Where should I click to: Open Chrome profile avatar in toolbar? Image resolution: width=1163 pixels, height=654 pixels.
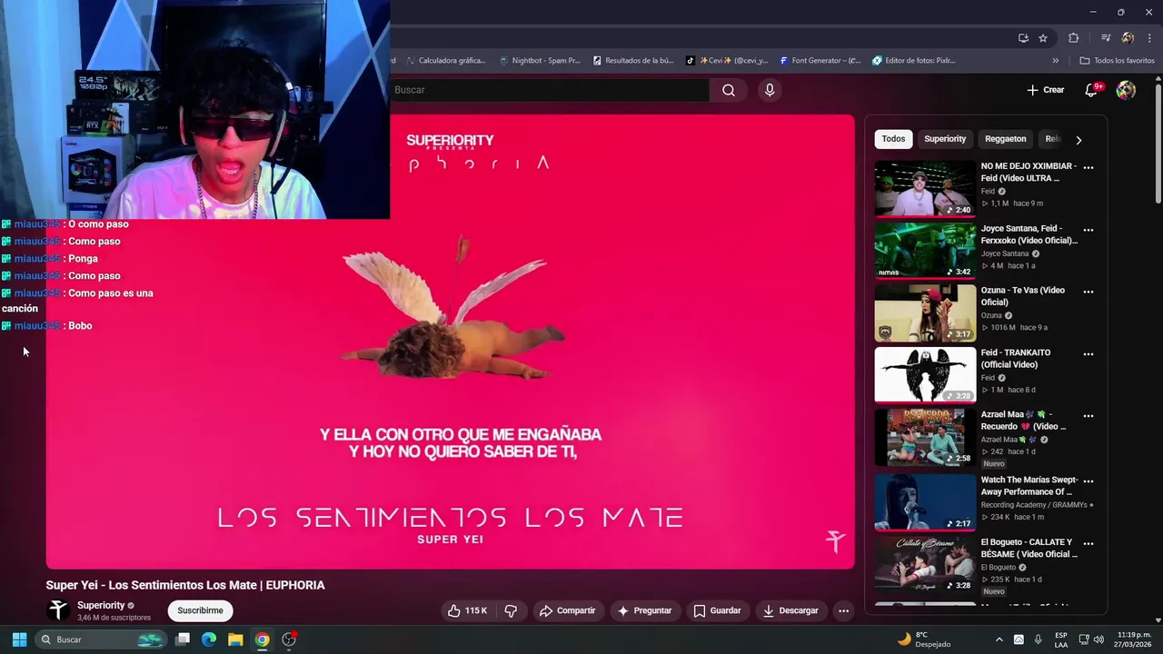(x=1128, y=38)
